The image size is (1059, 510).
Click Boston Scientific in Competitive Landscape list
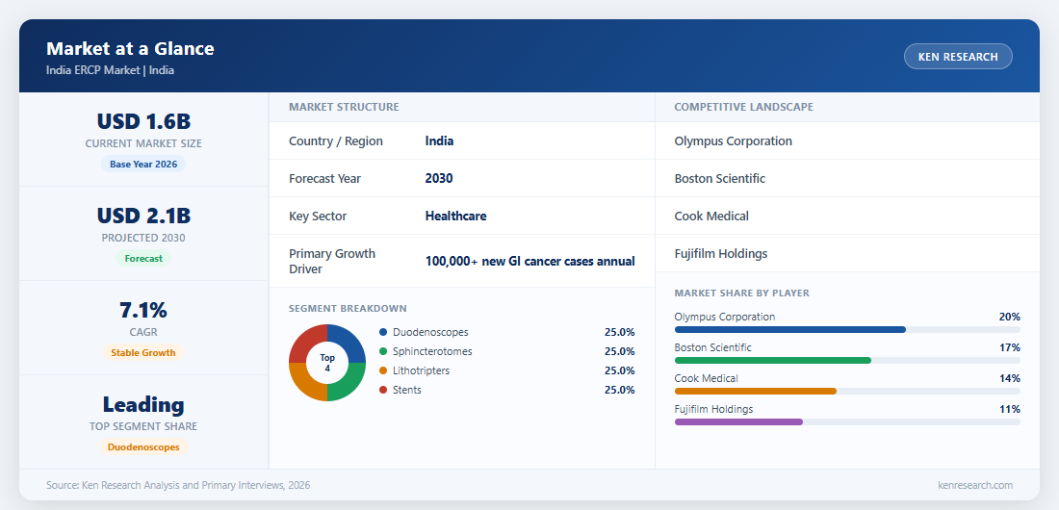tap(720, 179)
